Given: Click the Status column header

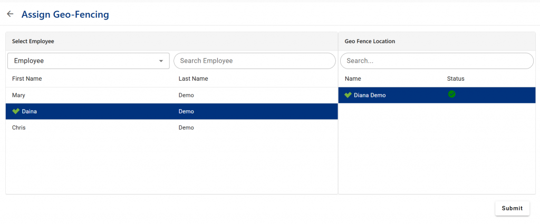Looking at the screenshot, I should [456, 79].
